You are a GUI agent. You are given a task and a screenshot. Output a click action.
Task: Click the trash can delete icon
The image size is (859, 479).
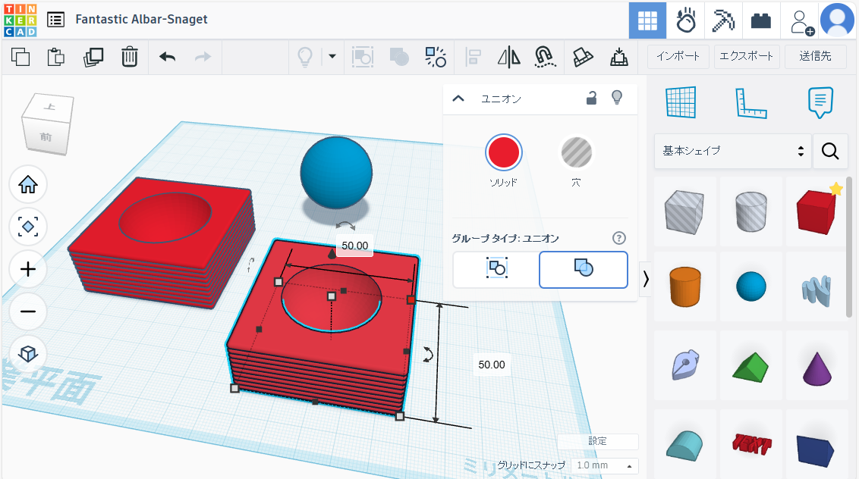pos(130,57)
